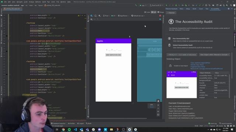
Task: Open the Navigate menu
Action: pyautogui.click(x=20, y=2)
